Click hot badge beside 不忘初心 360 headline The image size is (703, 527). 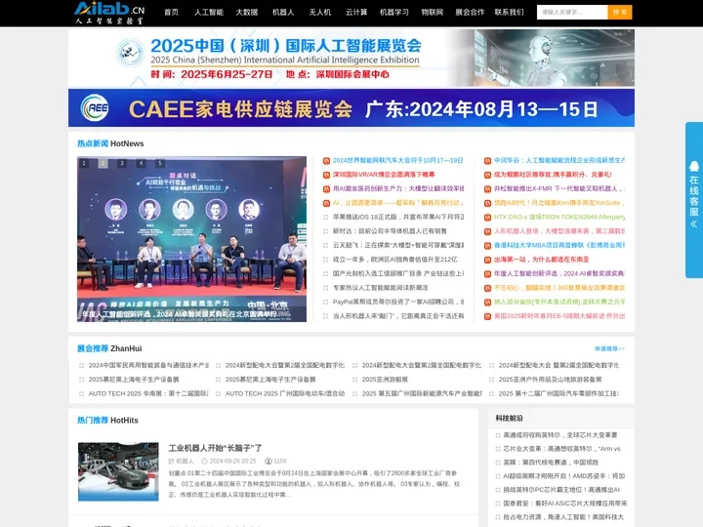pos(487,288)
